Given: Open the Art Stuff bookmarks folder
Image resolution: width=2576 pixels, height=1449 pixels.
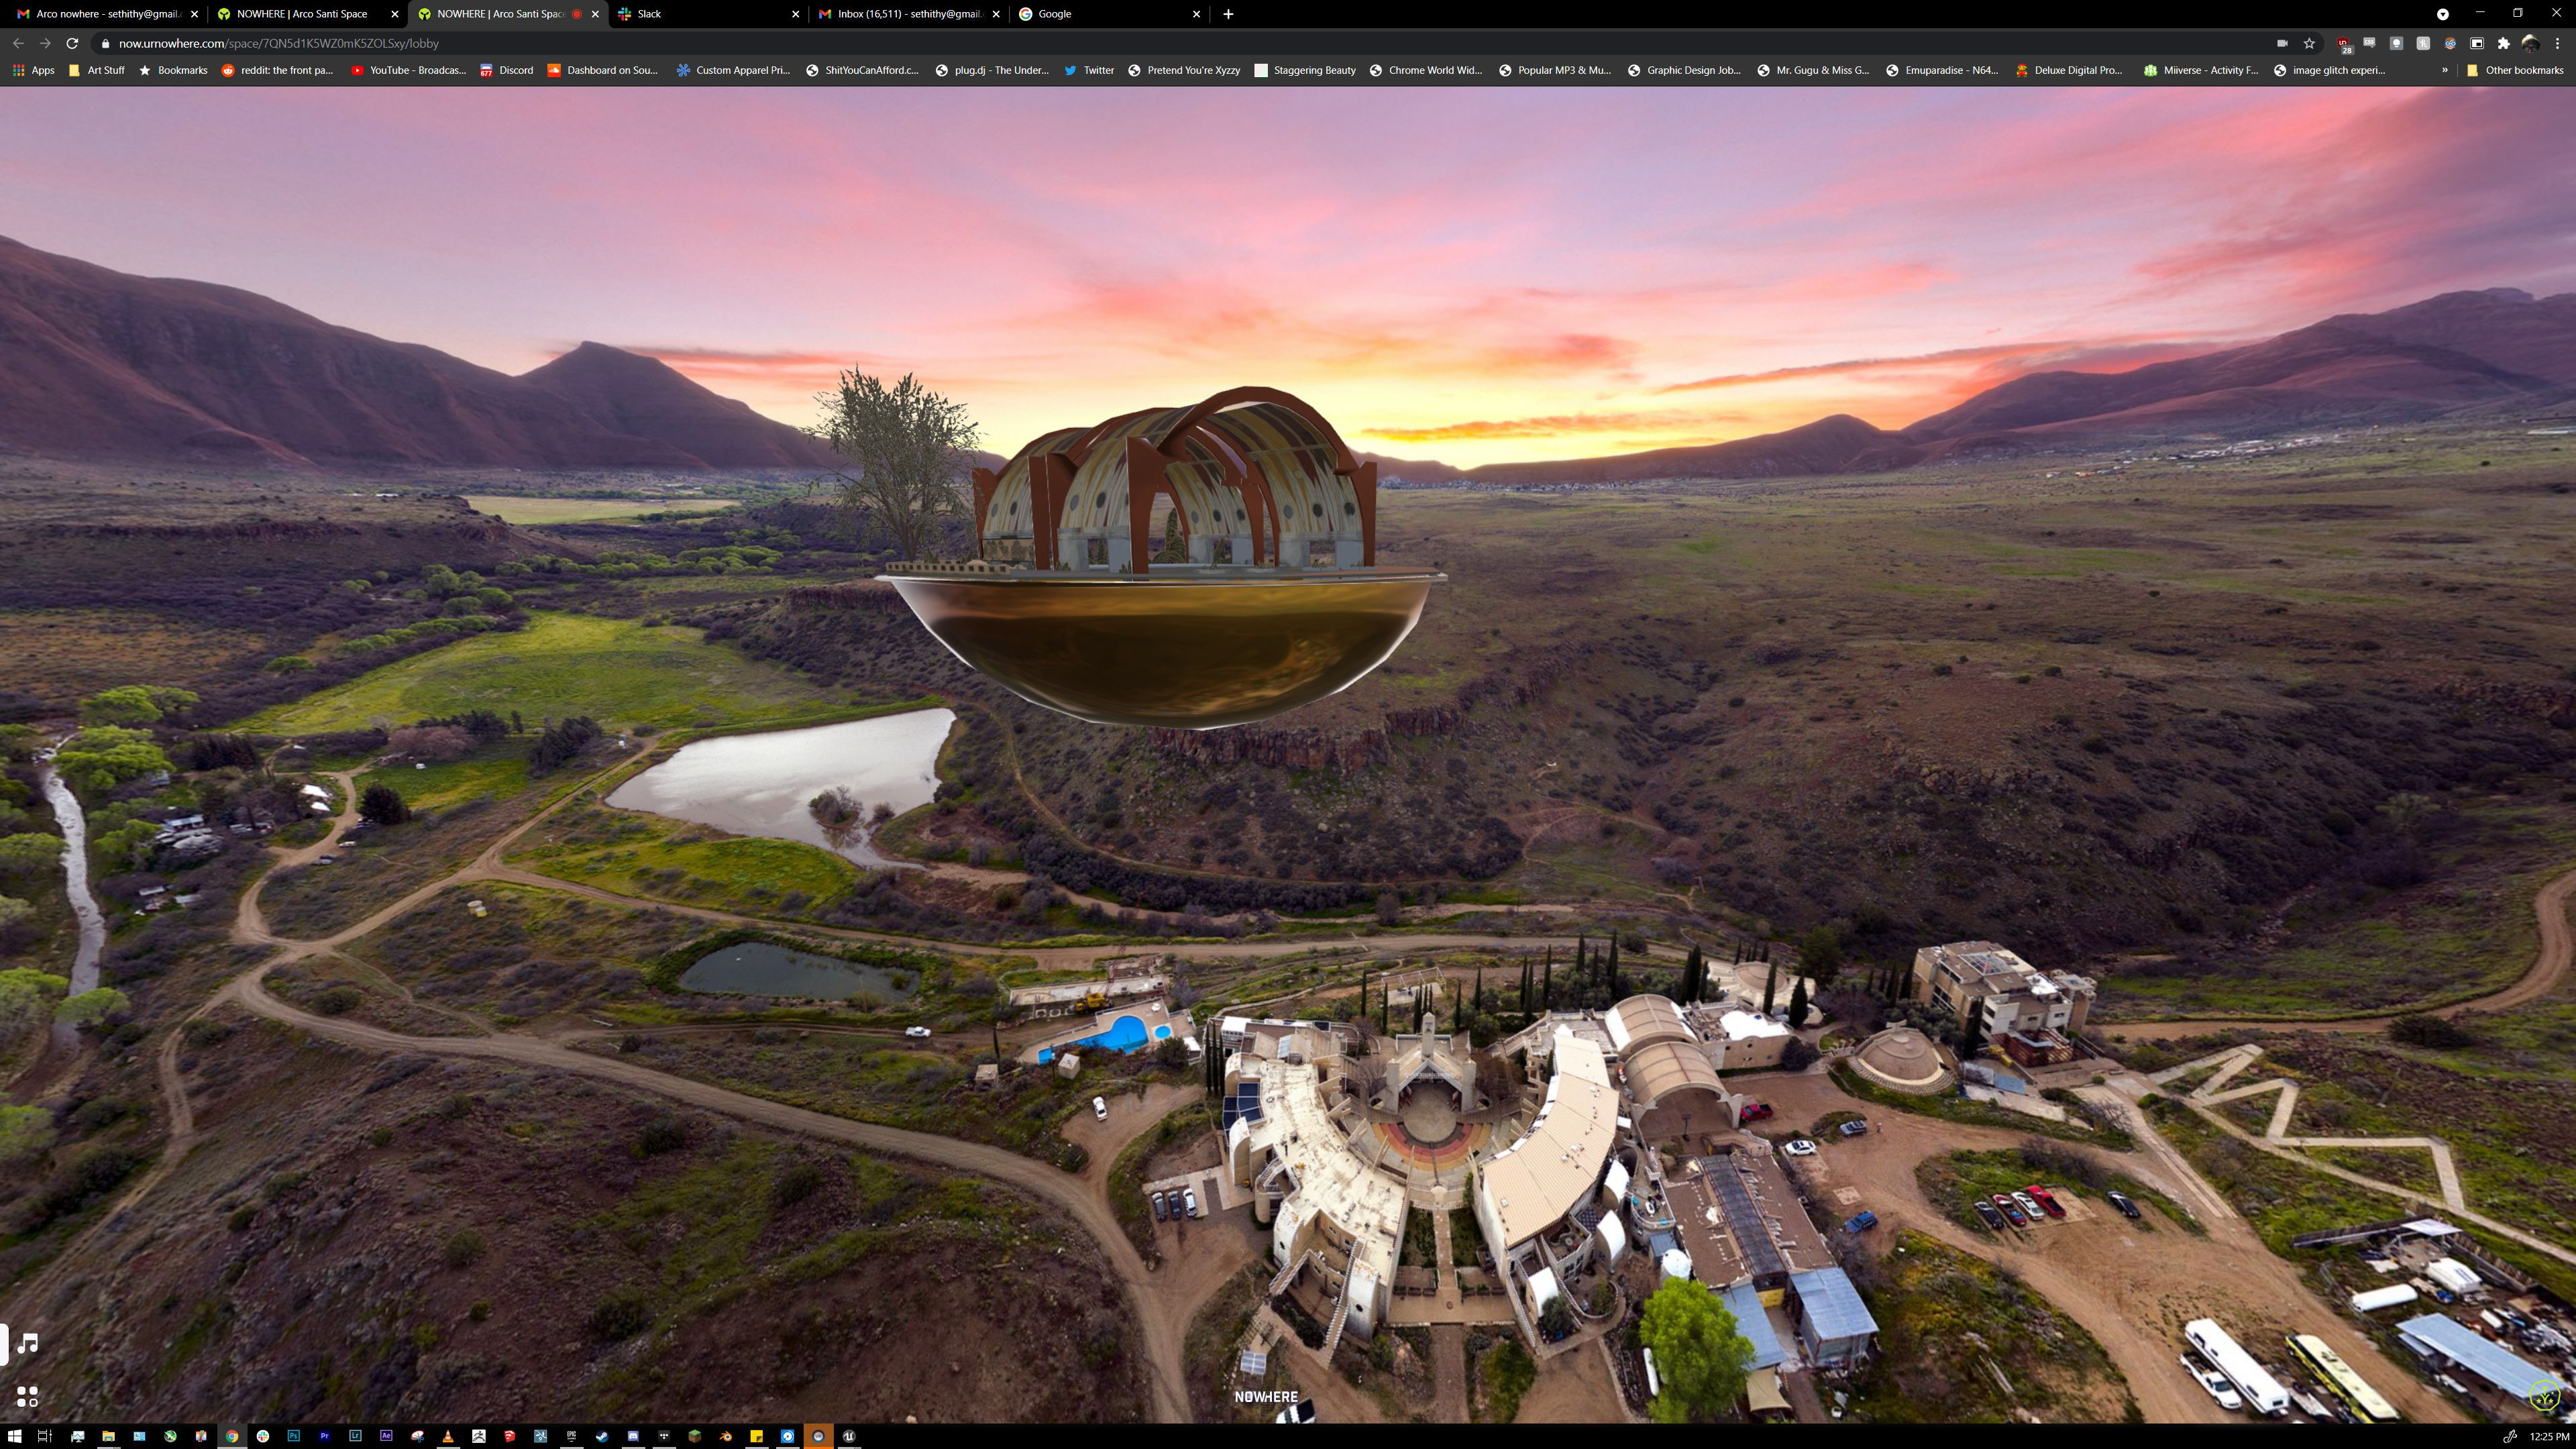Looking at the screenshot, I should tap(96, 70).
